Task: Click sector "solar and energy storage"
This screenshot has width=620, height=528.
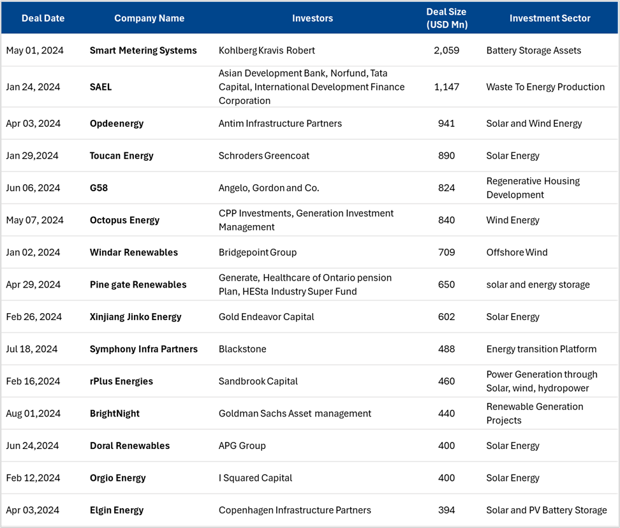Action: (x=538, y=284)
